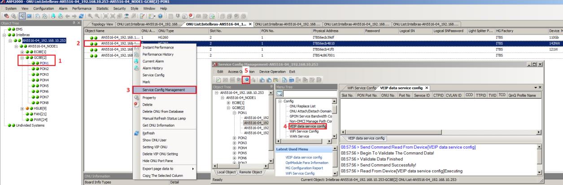Screen dimensions: 563x185
Task: Select VEIP data service config in Menu Tree
Action: (x=308, y=126)
